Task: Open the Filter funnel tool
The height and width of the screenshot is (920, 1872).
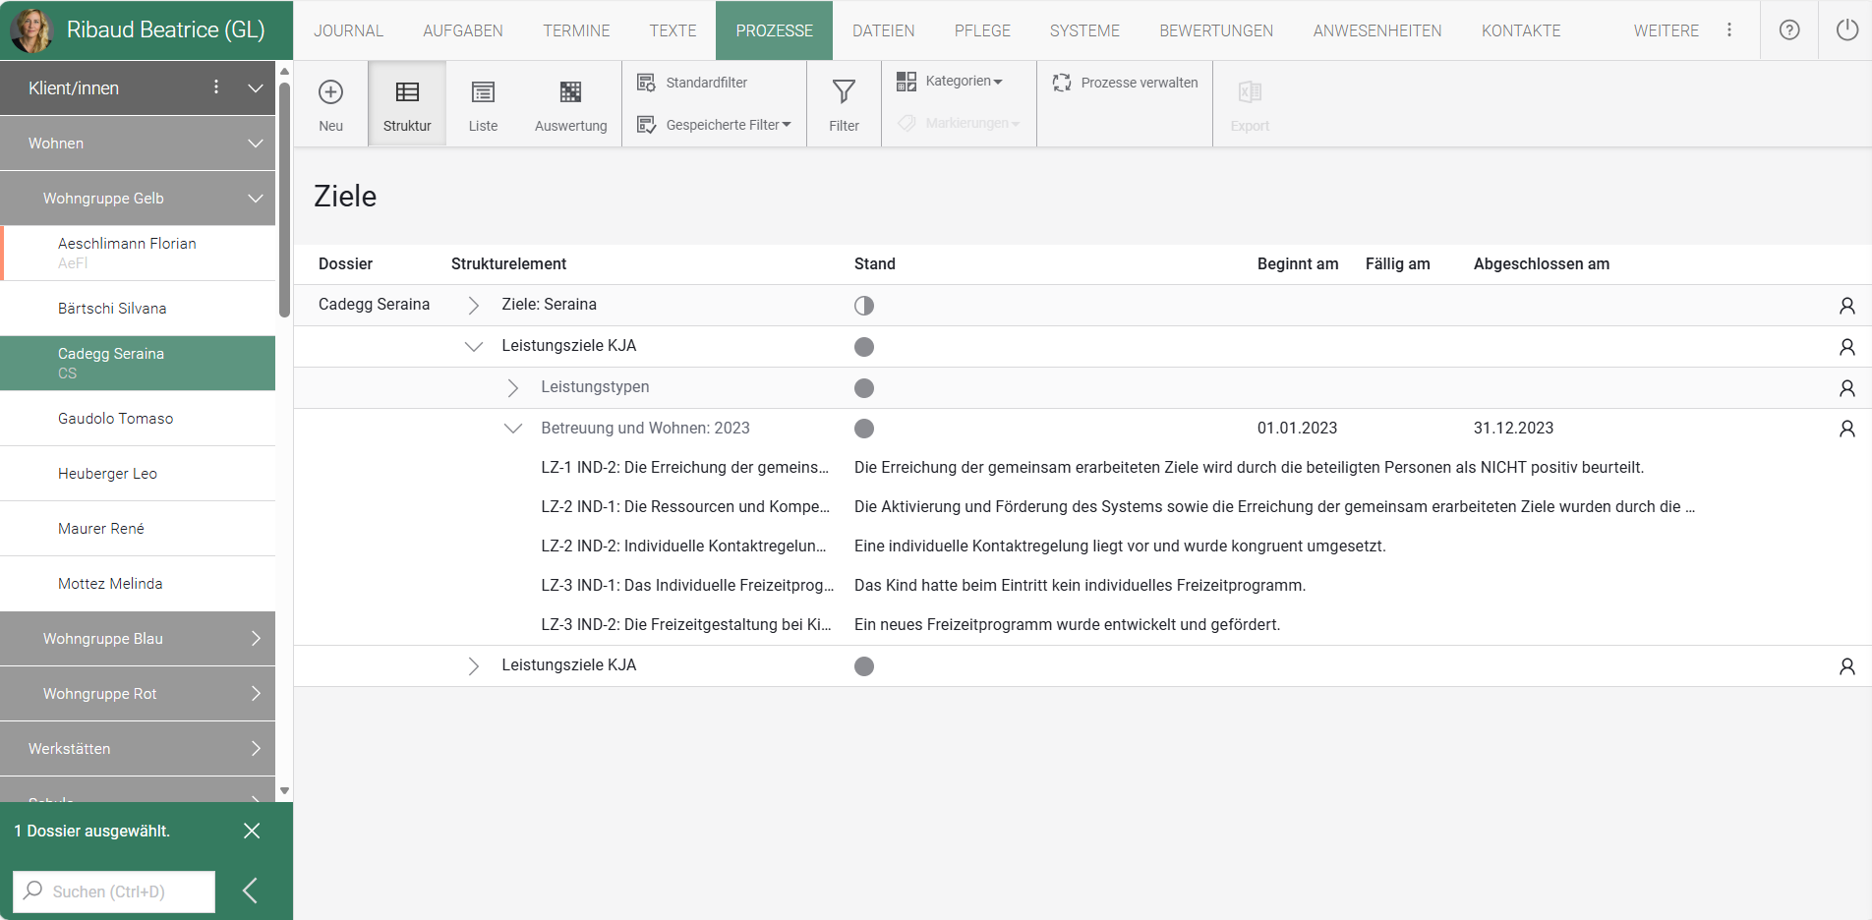Action: 844,104
